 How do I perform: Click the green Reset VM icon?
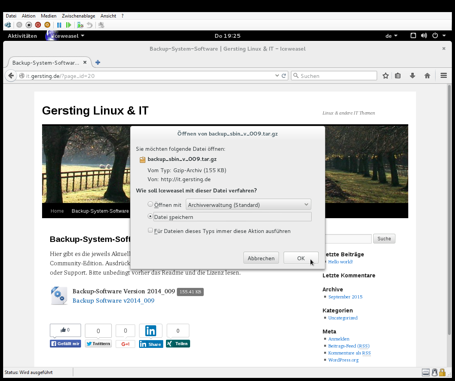pyautogui.click(x=69, y=25)
